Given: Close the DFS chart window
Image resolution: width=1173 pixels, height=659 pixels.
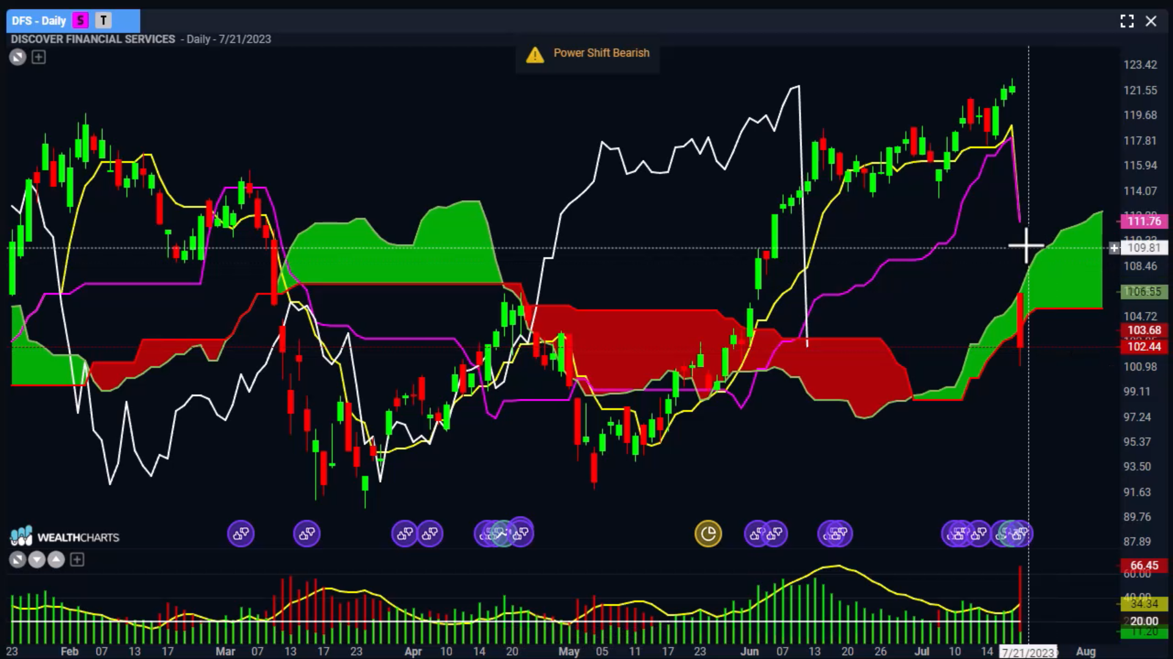Looking at the screenshot, I should click(x=1151, y=21).
